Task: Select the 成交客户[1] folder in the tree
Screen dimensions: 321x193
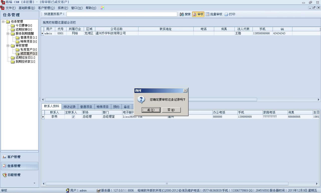Action: [28, 54]
